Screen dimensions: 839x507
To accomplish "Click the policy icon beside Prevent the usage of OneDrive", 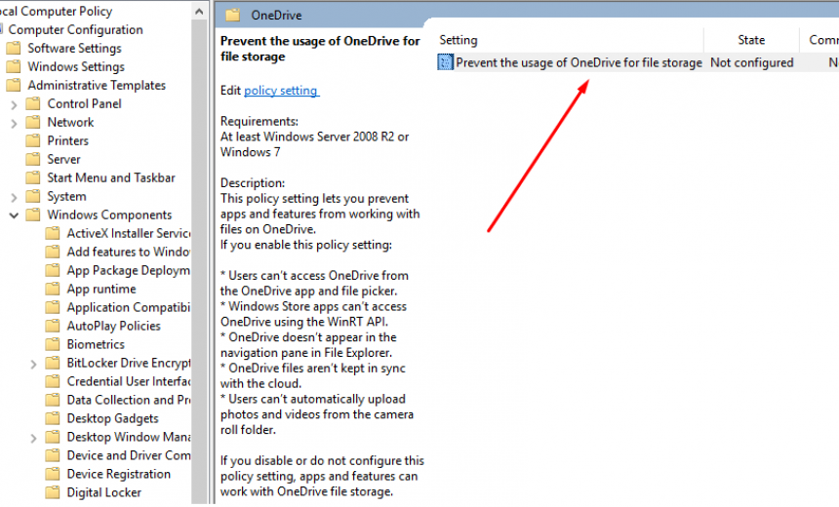I will point(445,62).
